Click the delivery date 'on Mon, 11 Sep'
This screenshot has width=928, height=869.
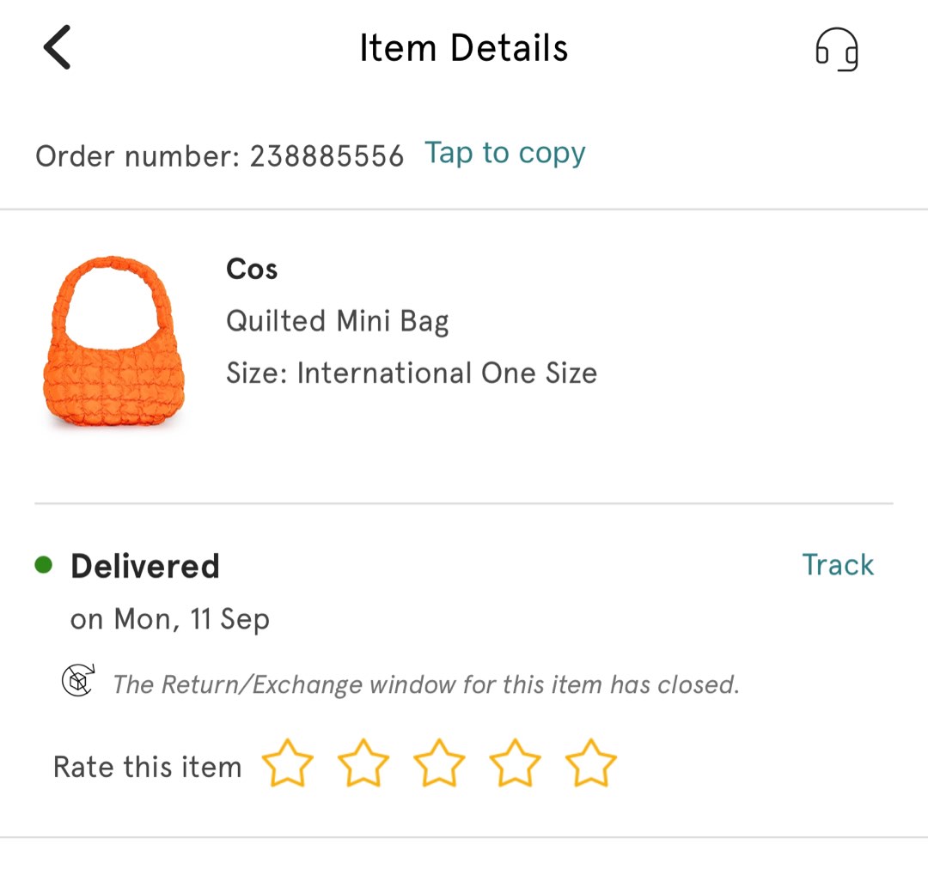[x=169, y=618]
